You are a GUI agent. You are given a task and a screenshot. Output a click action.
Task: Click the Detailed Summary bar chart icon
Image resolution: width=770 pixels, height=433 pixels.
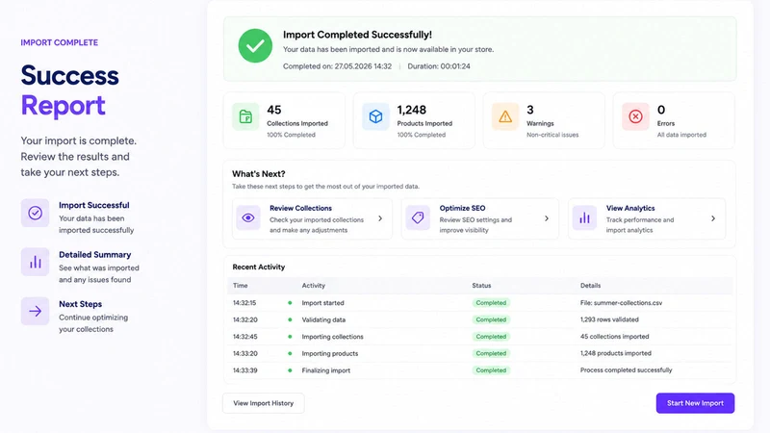[35, 262]
